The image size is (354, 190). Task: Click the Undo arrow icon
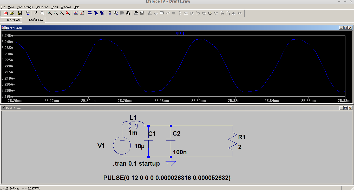210,13
